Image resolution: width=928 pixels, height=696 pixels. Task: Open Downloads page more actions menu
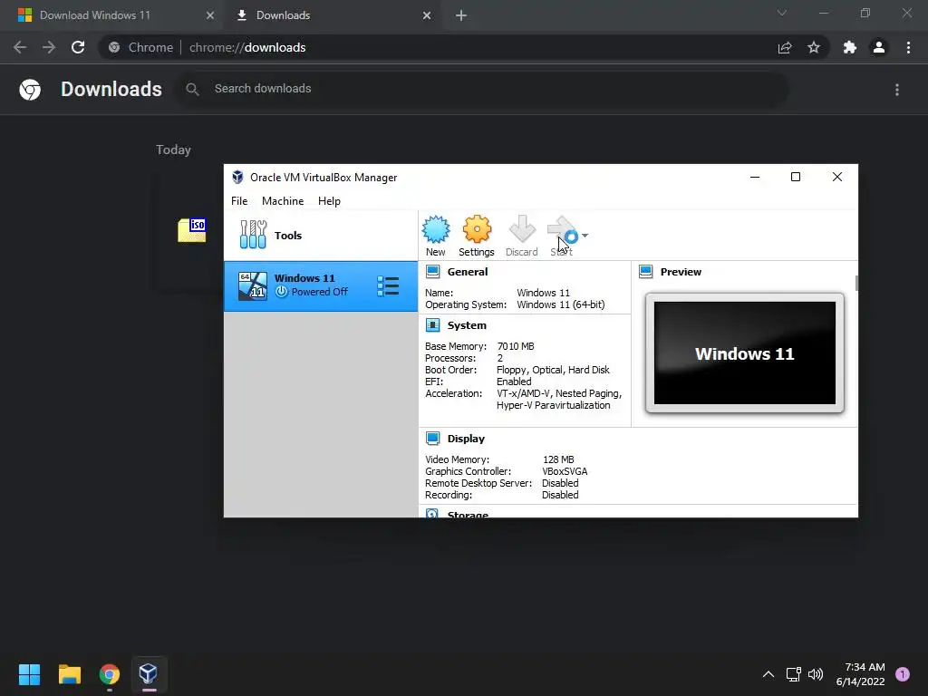coord(897,90)
